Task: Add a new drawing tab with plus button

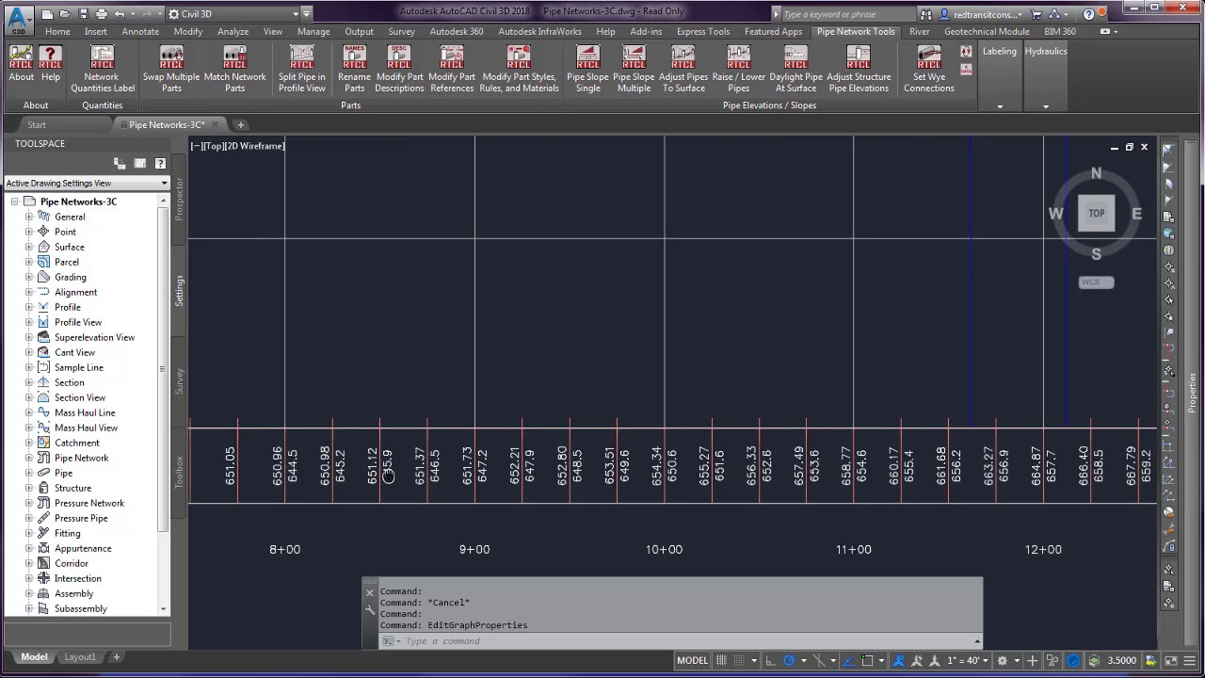Action: coord(240,124)
